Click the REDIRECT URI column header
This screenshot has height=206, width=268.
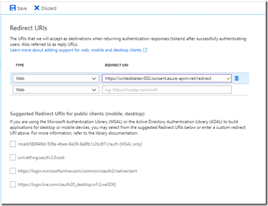[116, 65]
